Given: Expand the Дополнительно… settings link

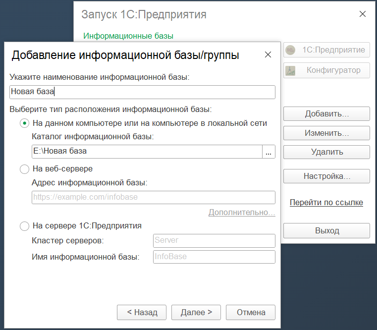Looking at the screenshot, I should [241, 213].
